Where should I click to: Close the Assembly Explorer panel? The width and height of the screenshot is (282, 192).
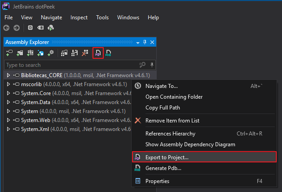tap(152, 42)
